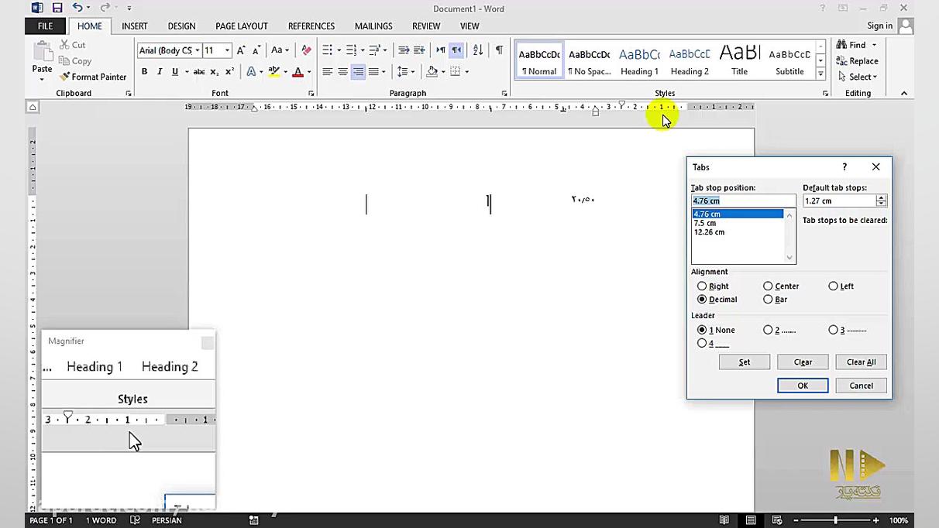Viewport: 939px width, 528px height.
Task: Click the Format Painter tool
Action: [93, 77]
